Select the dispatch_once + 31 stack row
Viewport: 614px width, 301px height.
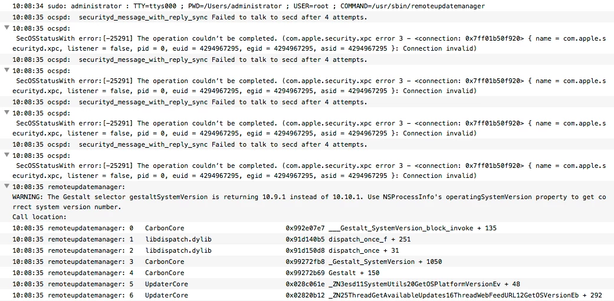[307, 250]
